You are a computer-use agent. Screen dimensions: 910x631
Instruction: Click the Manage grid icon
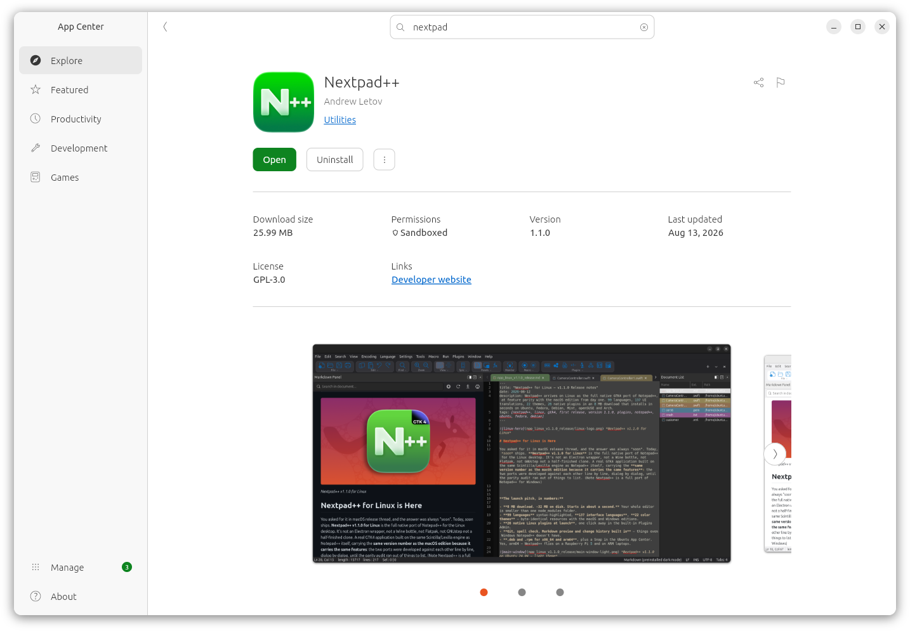(x=36, y=567)
